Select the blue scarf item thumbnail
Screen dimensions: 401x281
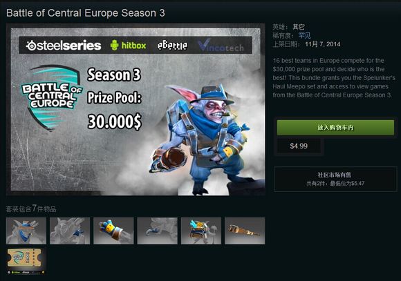pos(70,231)
